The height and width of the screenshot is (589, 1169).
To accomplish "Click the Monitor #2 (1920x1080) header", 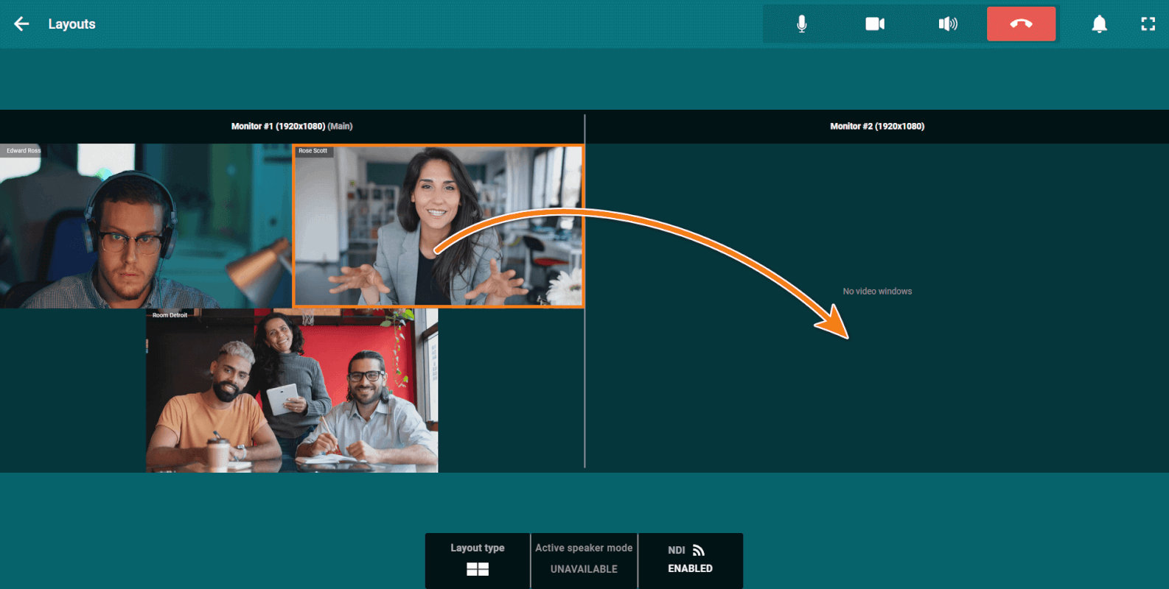I will click(877, 127).
